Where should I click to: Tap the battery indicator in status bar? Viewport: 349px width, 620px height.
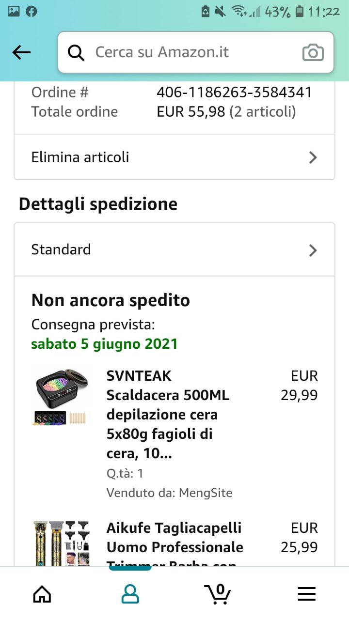300,12
